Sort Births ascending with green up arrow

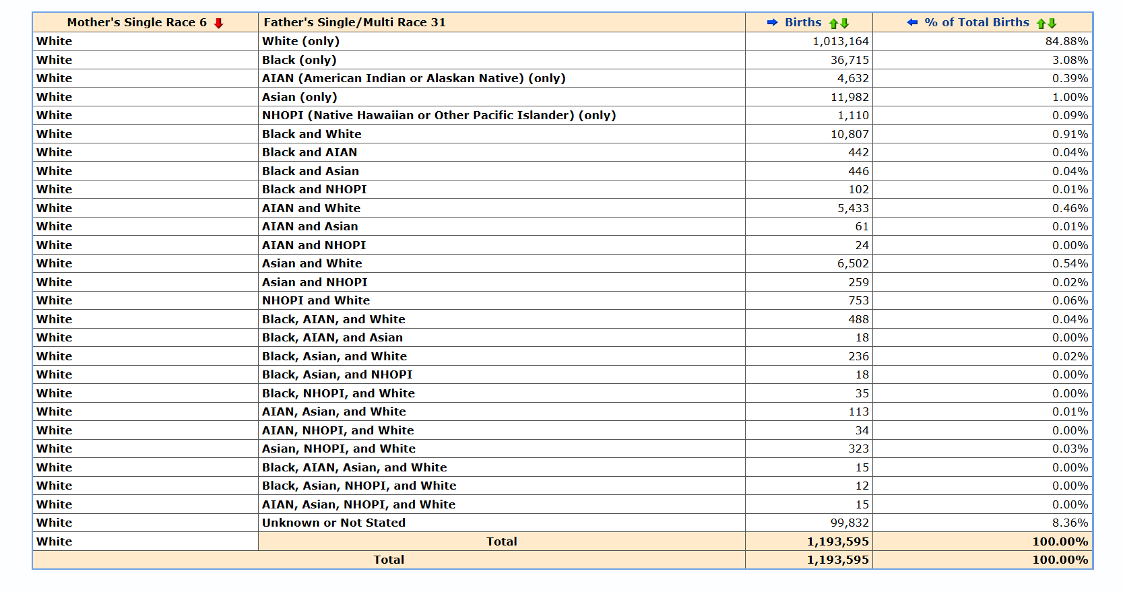tap(833, 24)
